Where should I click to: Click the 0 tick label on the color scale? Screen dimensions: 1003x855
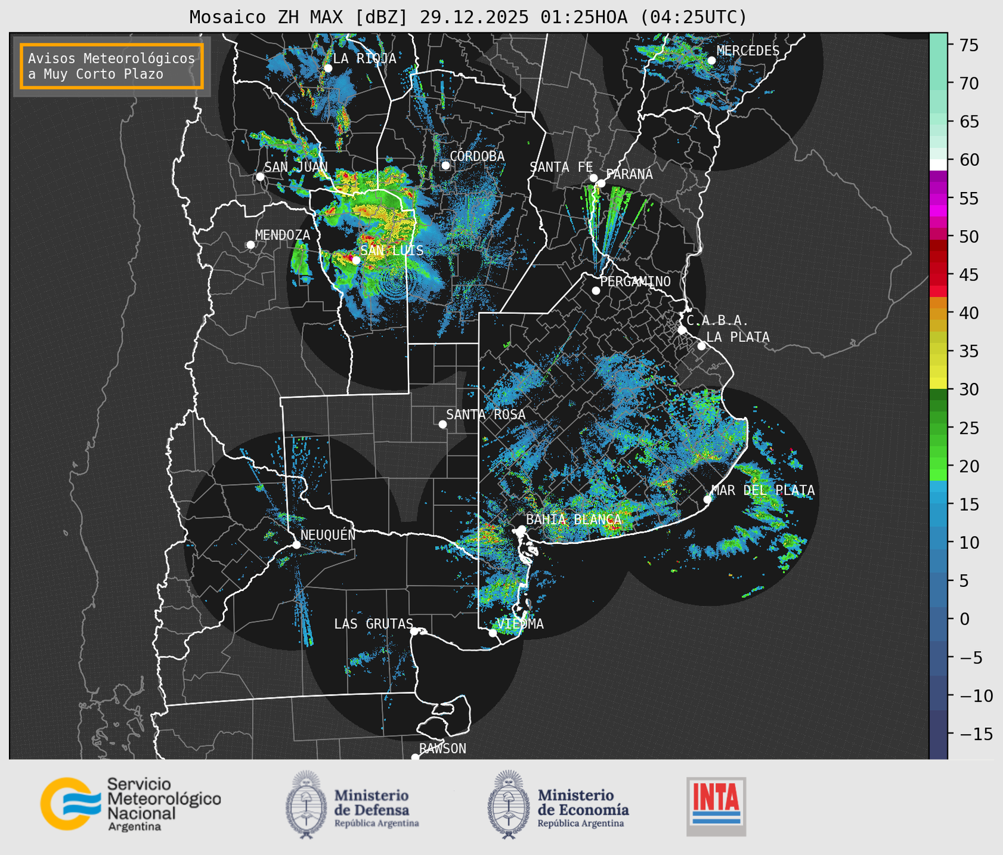coord(964,619)
